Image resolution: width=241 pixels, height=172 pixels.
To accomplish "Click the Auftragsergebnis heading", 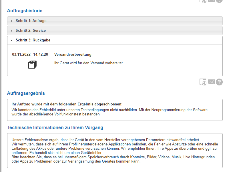I will click(26, 93).
